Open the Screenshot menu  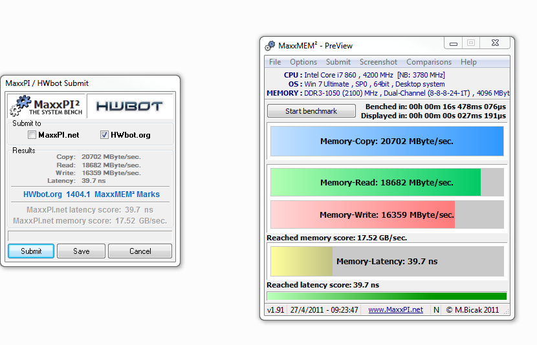[x=378, y=62]
